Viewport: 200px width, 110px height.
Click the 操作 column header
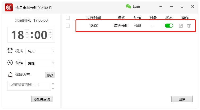(x=185, y=18)
